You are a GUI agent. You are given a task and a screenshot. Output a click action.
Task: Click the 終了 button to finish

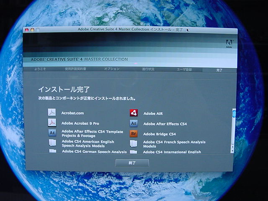(132, 163)
